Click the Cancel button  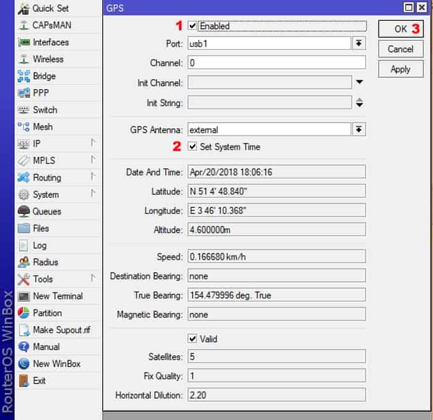click(x=401, y=49)
